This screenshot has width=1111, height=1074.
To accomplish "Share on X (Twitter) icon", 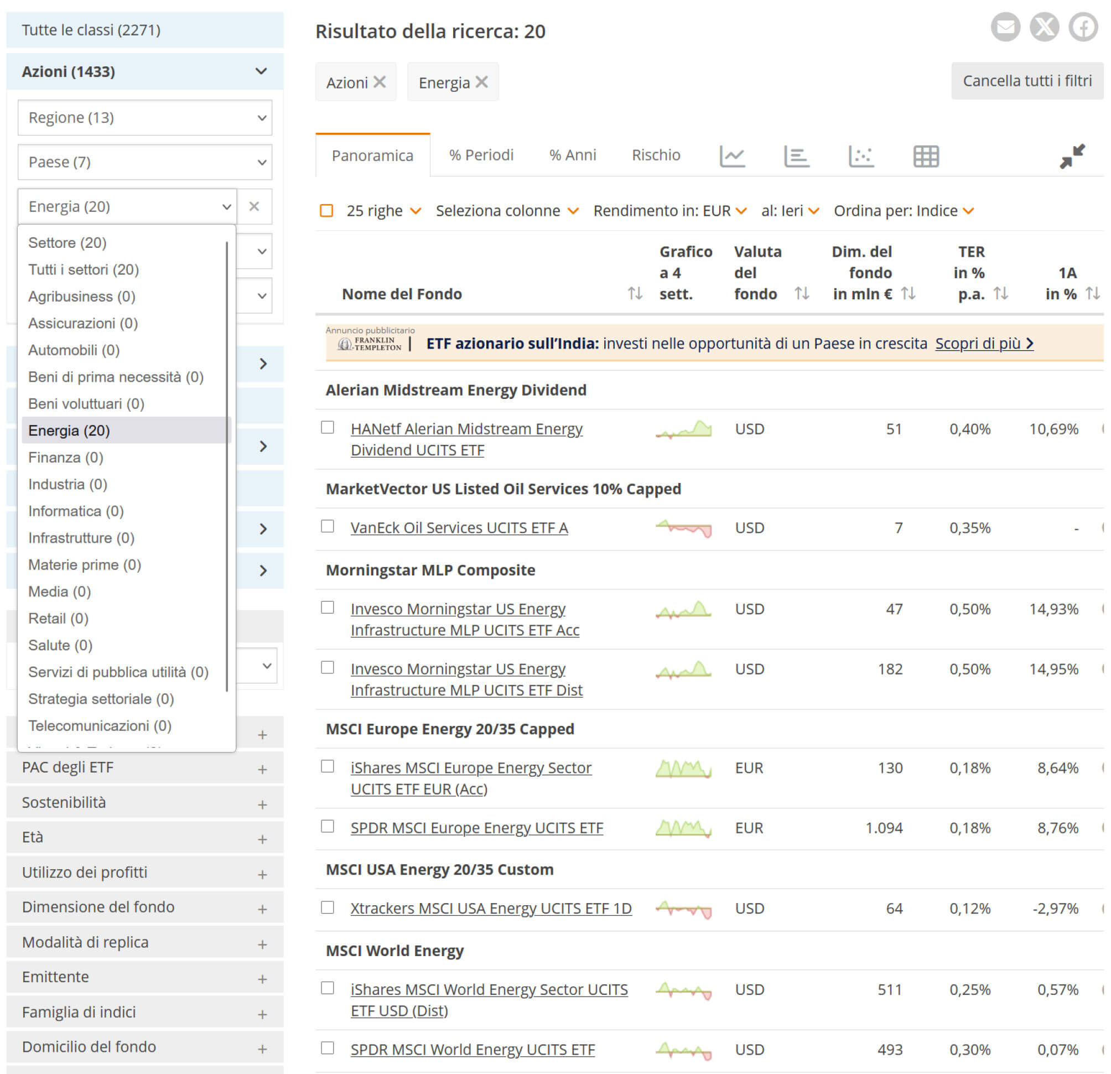I will click(1044, 27).
